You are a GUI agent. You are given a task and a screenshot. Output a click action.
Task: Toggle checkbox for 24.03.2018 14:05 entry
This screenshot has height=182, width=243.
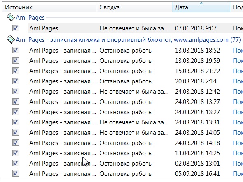click(16, 132)
